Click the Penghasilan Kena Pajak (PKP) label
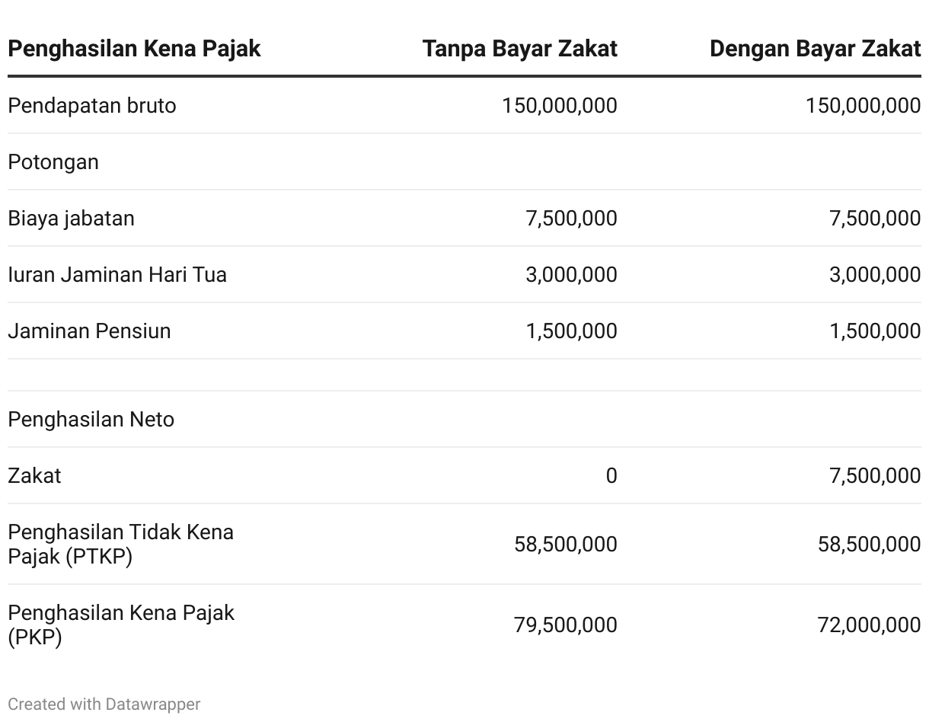This screenshot has width=929, height=722. 121,625
